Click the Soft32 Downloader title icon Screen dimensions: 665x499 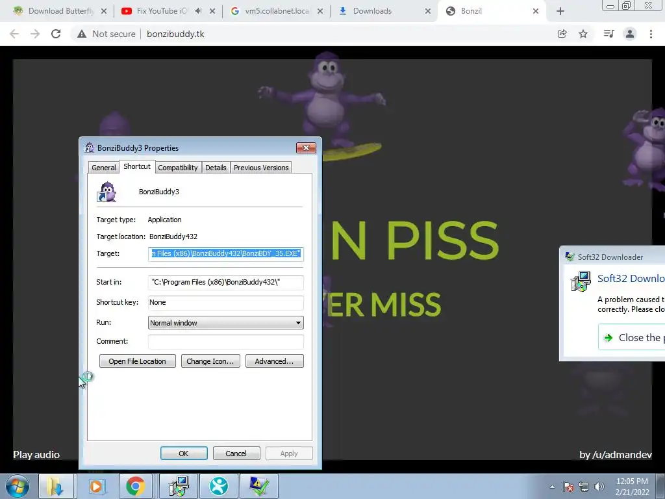point(570,257)
